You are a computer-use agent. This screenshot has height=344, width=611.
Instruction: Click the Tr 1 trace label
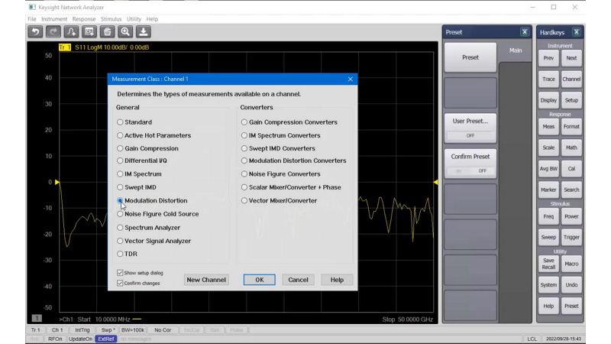click(65, 47)
